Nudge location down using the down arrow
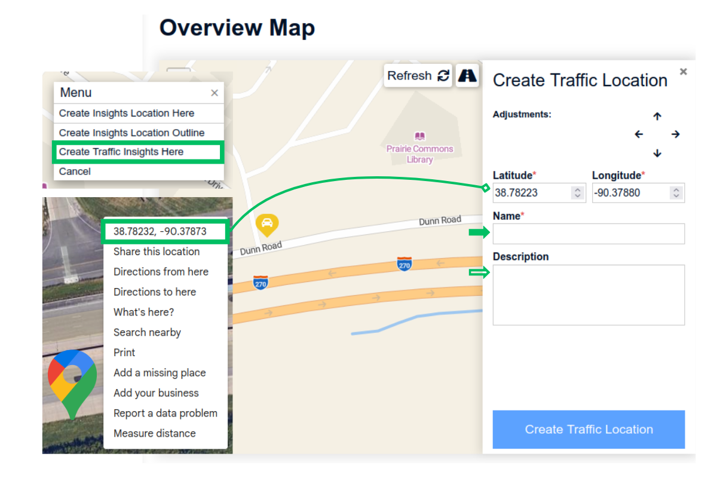The height and width of the screenshot is (478, 717). [x=657, y=153]
